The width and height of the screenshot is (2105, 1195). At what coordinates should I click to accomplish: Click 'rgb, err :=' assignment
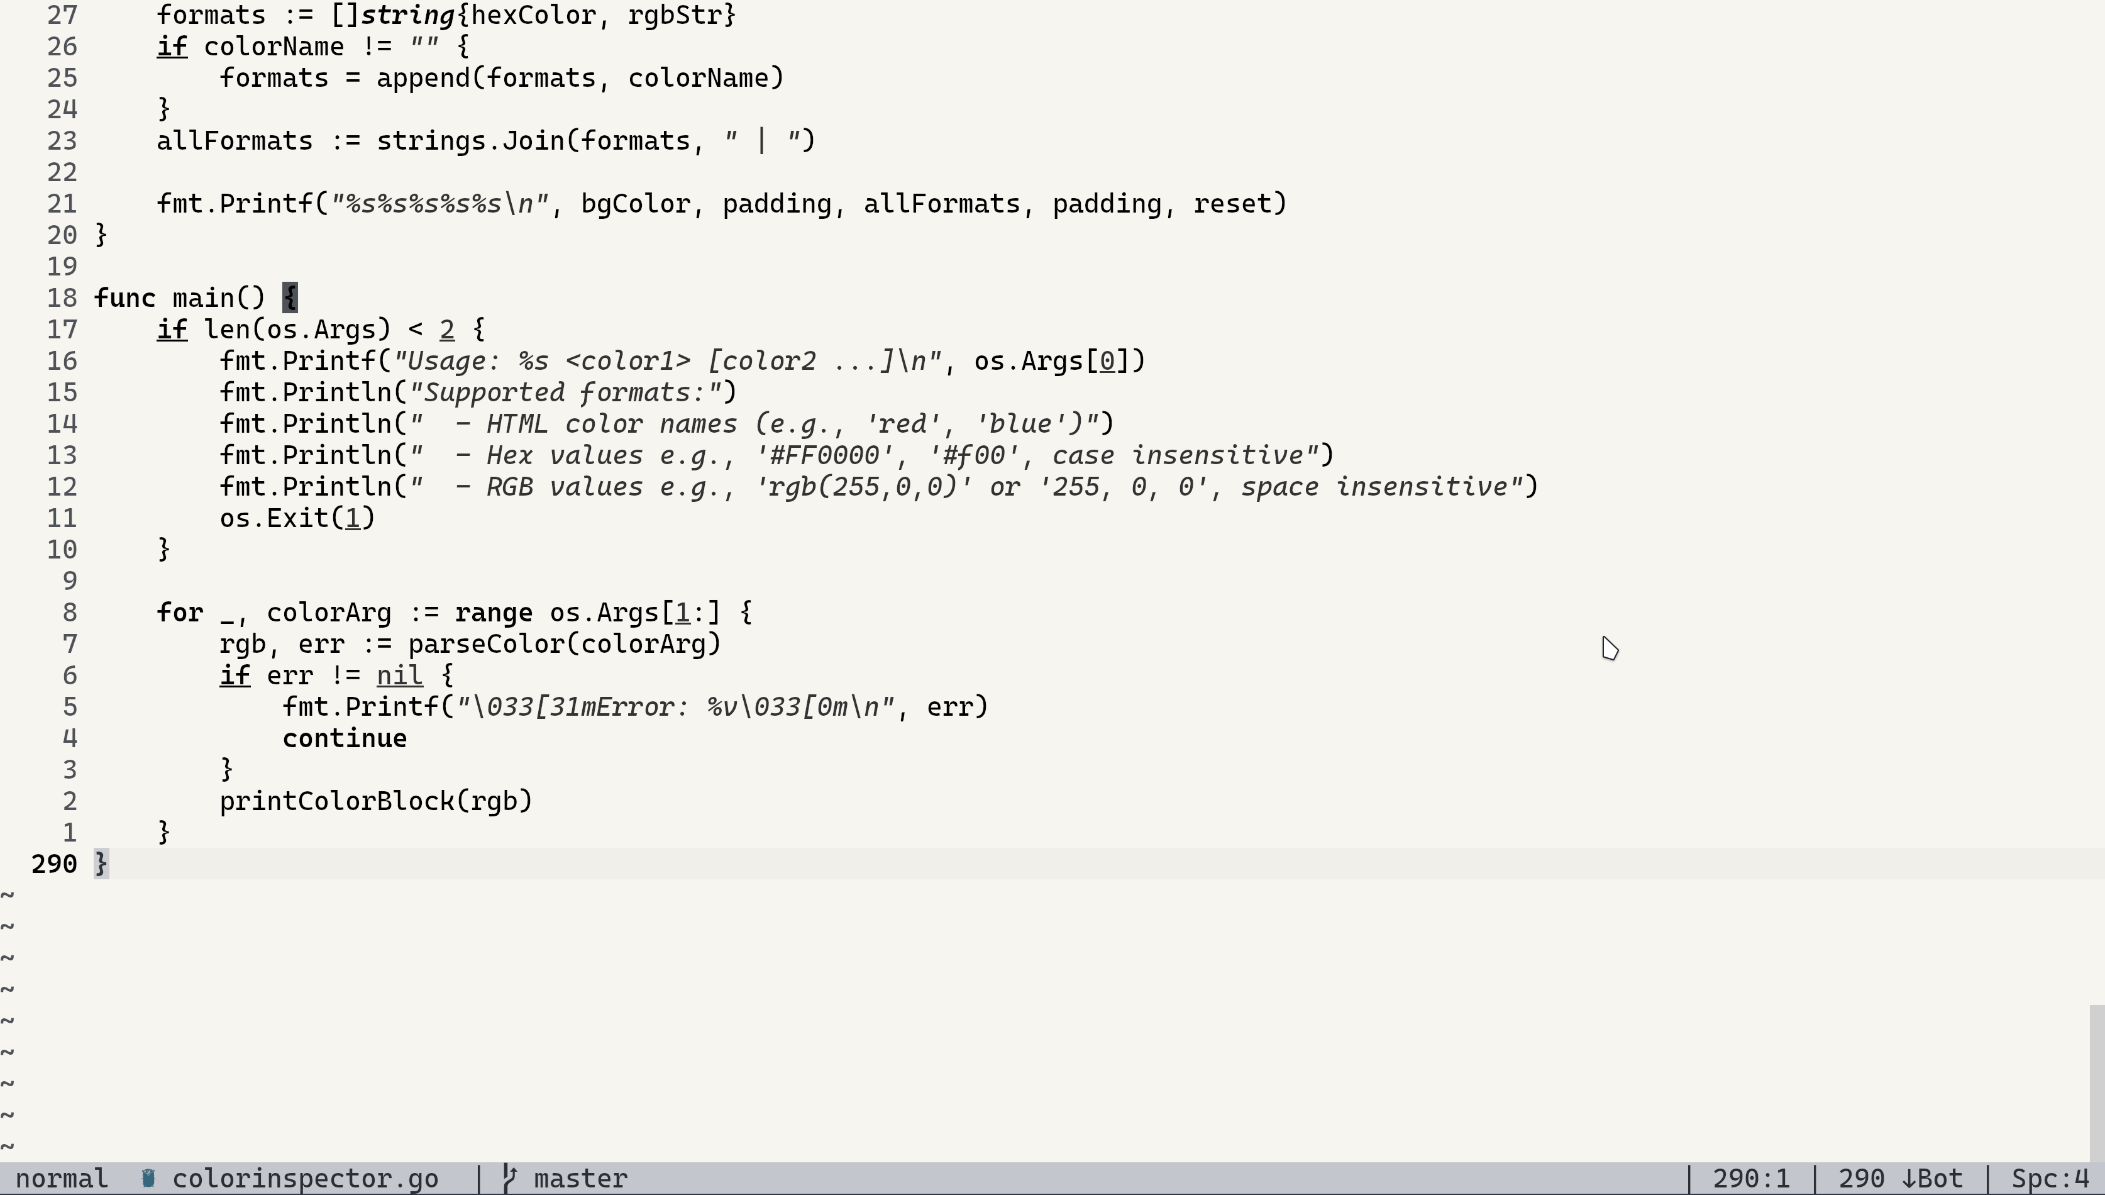pyautogui.click(x=305, y=643)
